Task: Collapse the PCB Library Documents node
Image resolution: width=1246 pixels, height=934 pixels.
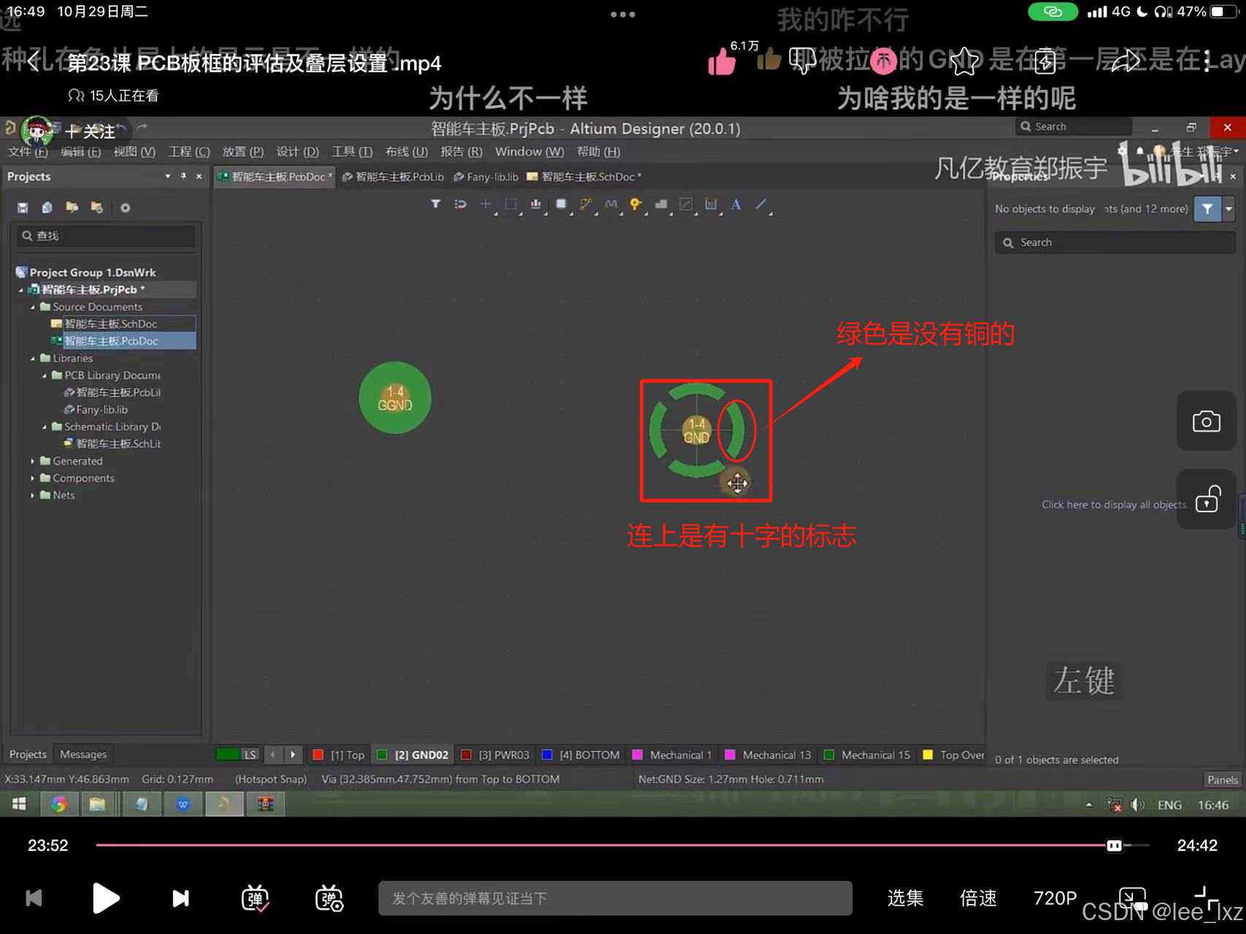Action: [45, 376]
